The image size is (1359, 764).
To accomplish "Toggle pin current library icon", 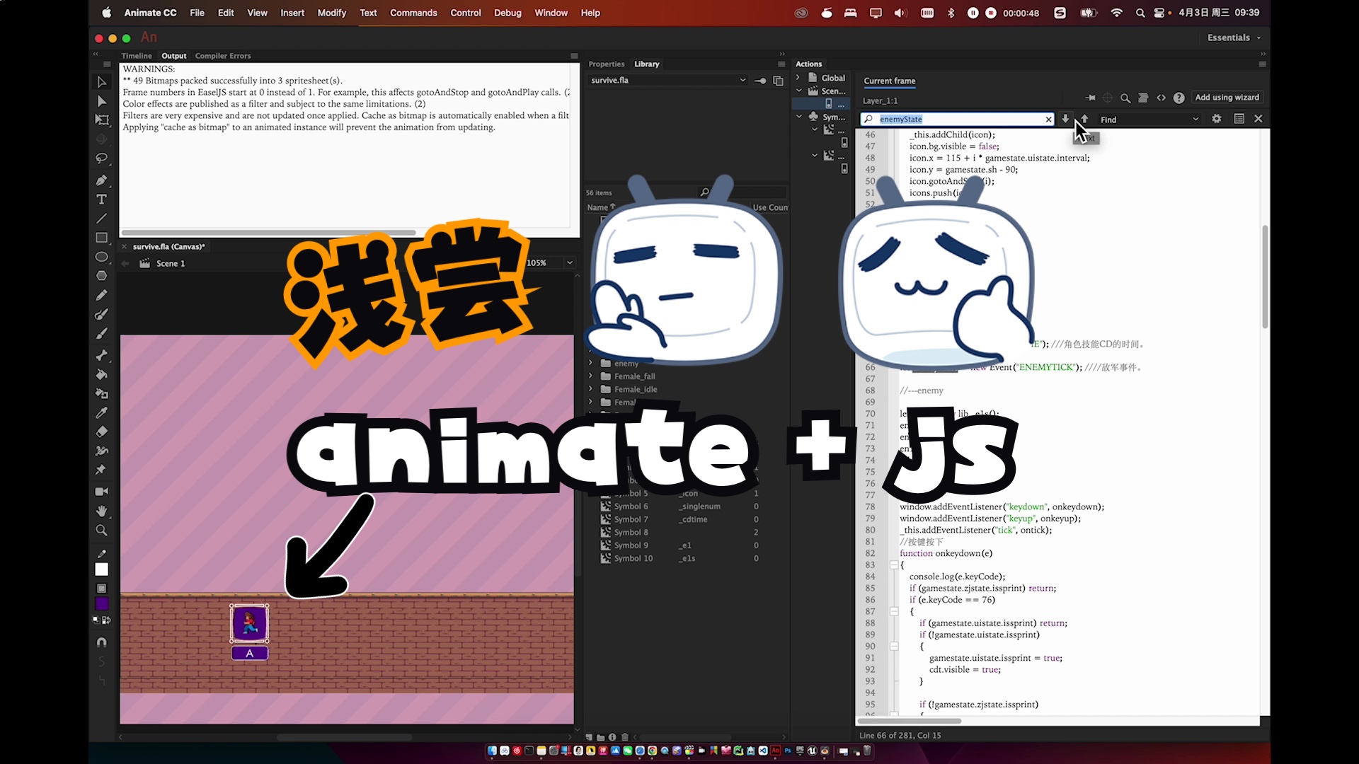I will coord(760,81).
